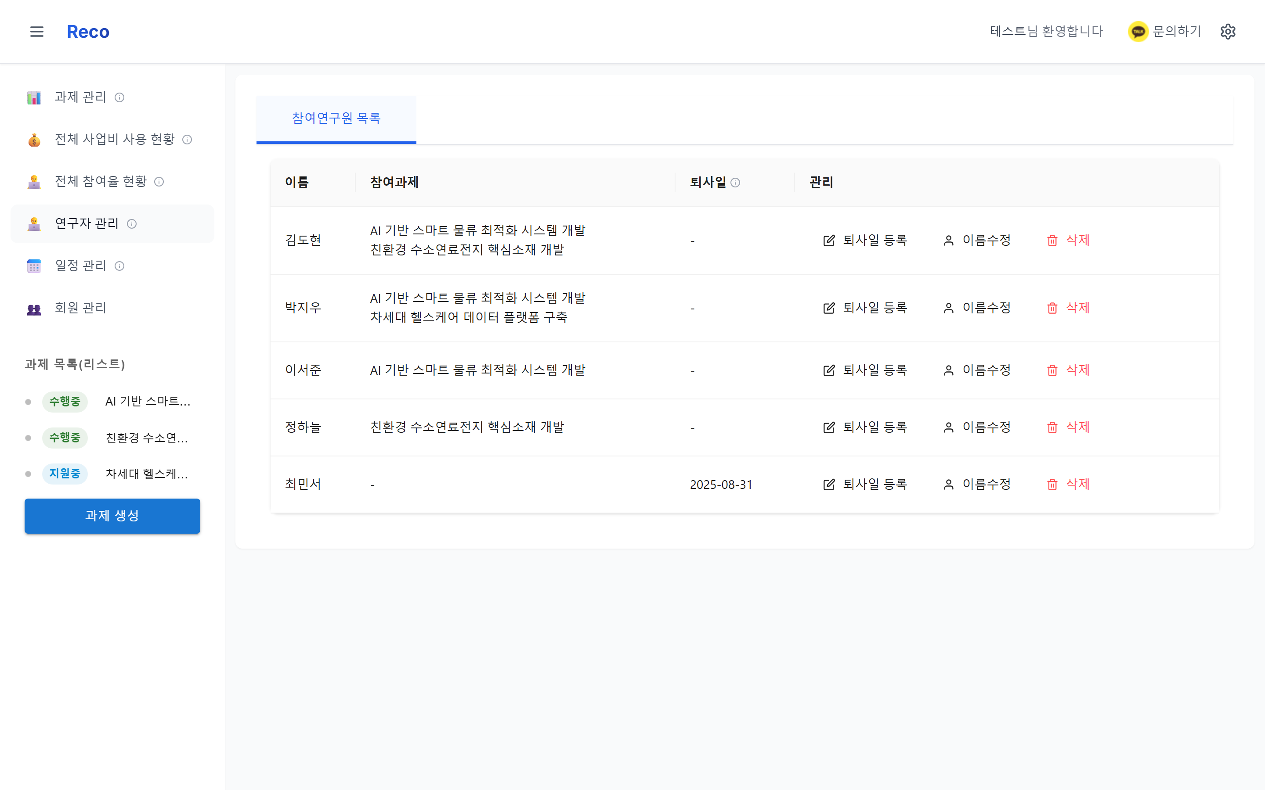Open 회원 관리 menu

112,308
